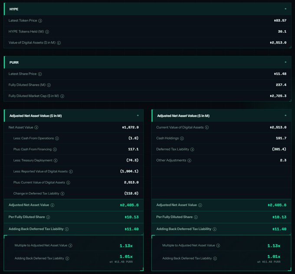Viewport: 295px width, 274px height.
Task: View info for Deferred Tax Liability (301.4)
Action: pyautogui.click(x=192, y=149)
